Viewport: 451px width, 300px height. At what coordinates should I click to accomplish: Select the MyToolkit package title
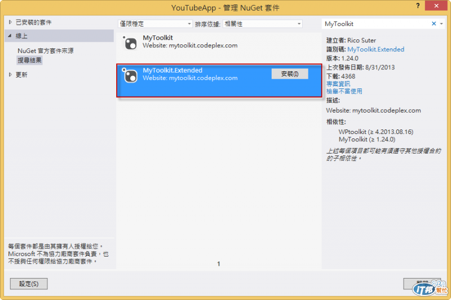coord(158,38)
